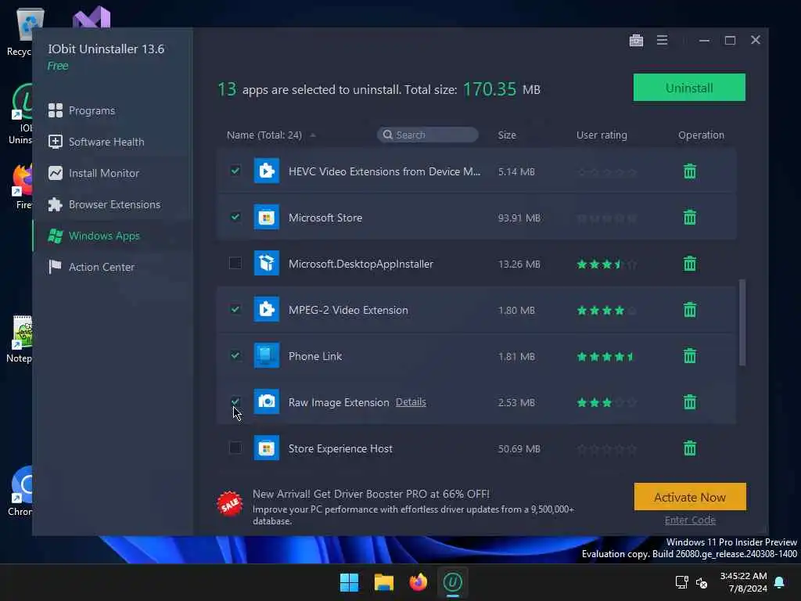
Task: Open the hamburger options menu
Action: (662, 40)
